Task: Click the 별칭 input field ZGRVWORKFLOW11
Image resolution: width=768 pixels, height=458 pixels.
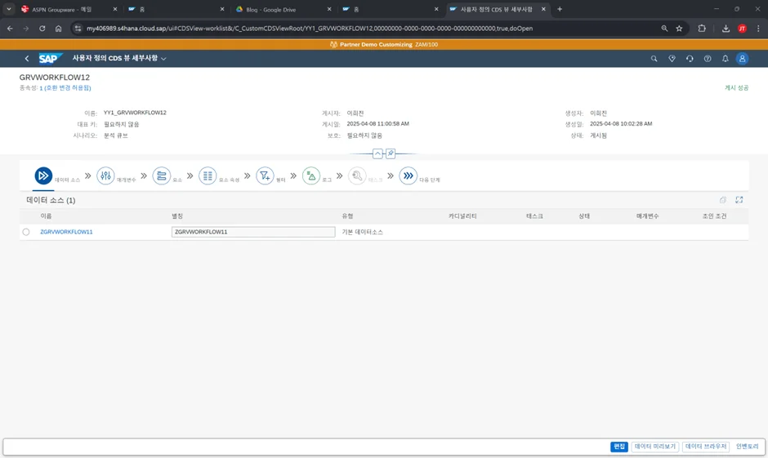Action: tap(253, 232)
